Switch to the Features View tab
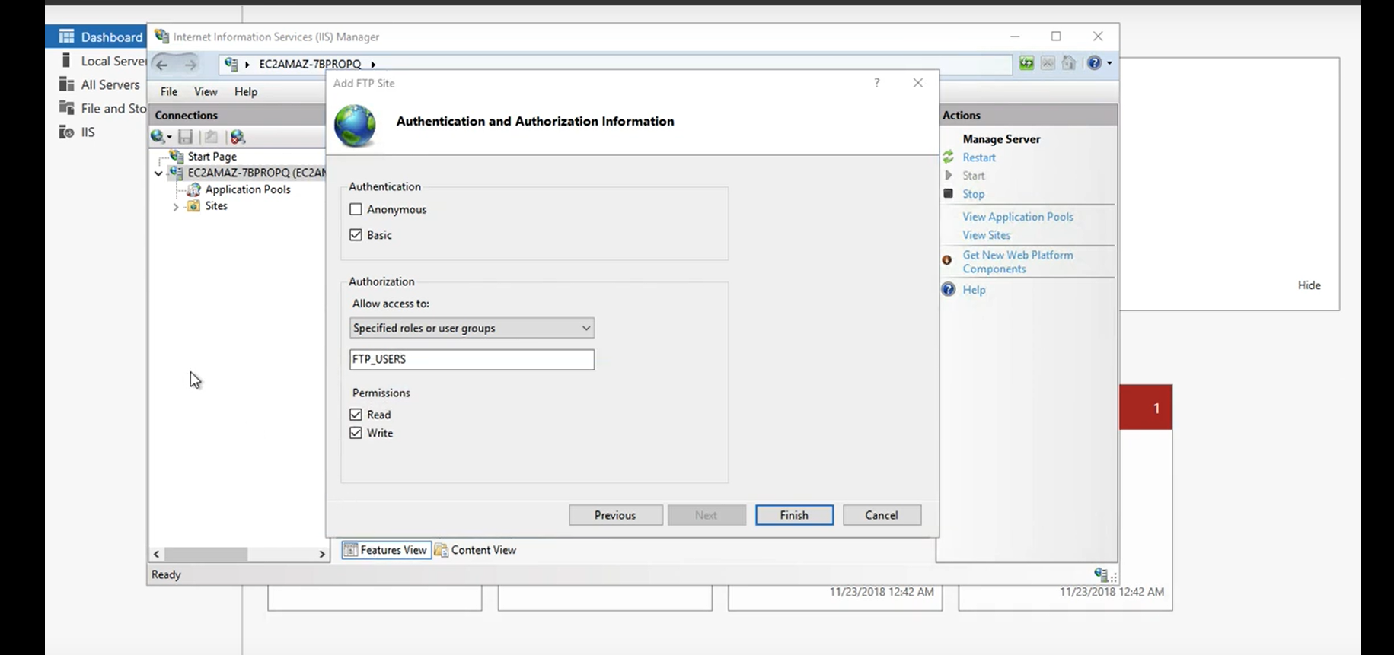Viewport: 1394px width, 655px height. pyautogui.click(x=386, y=550)
